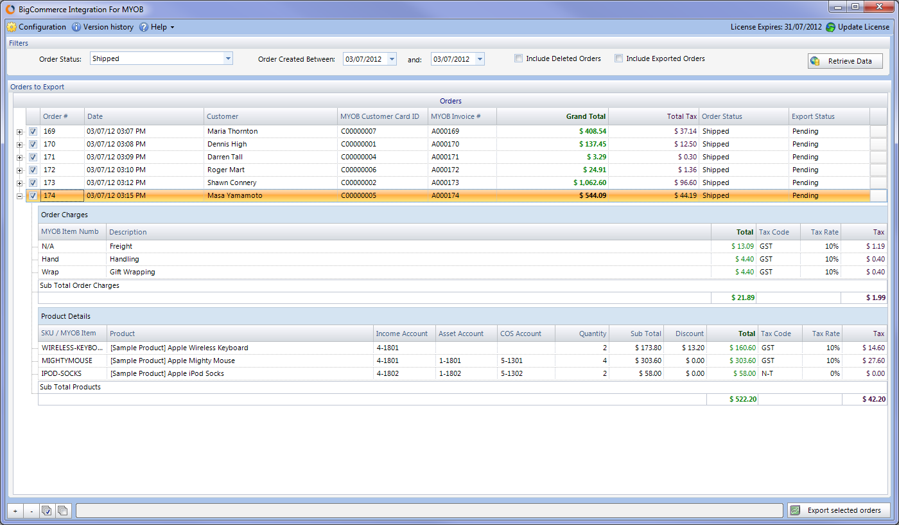Uncheck order 169 checkbox
Image resolution: width=899 pixels, height=525 pixels.
[x=33, y=131]
